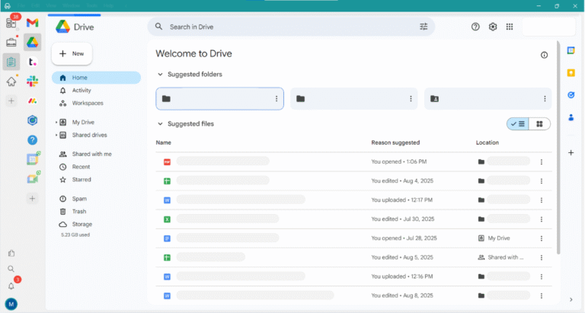Switch to grid layout view

pyautogui.click(x=539, y=123)
